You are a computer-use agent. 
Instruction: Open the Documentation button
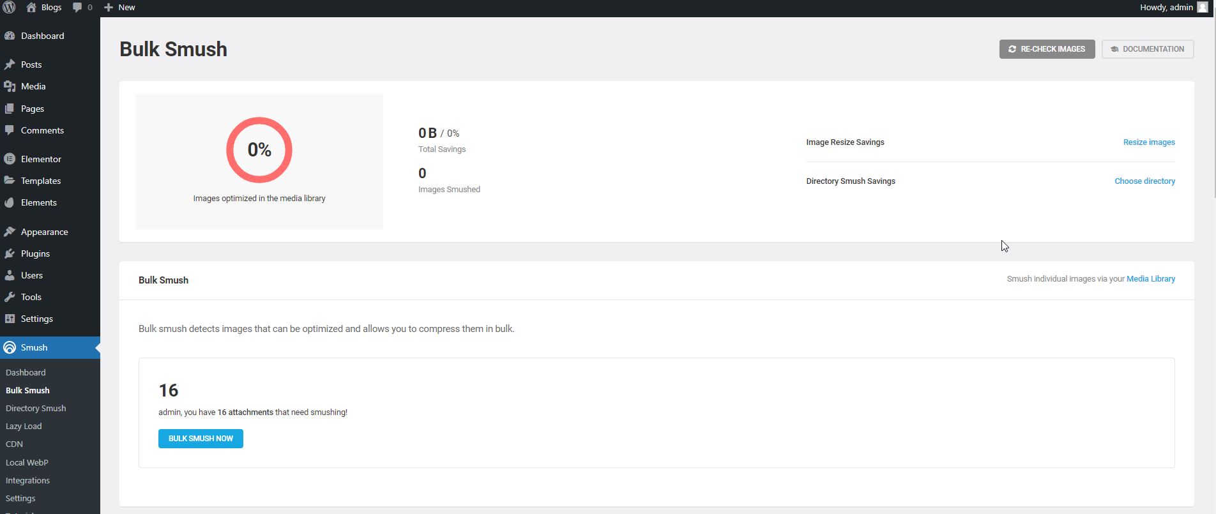pos(1148,49)
